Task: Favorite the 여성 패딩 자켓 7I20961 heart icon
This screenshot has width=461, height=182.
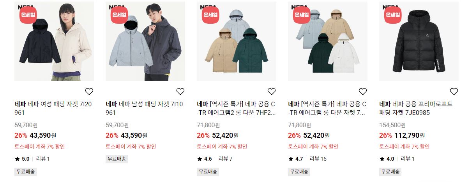Action: (x=89, y=92)
